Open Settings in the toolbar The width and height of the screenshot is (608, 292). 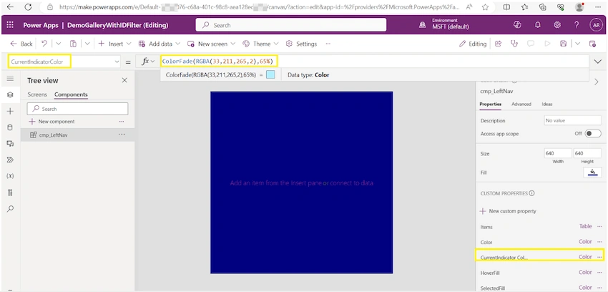tap(301, 44)
